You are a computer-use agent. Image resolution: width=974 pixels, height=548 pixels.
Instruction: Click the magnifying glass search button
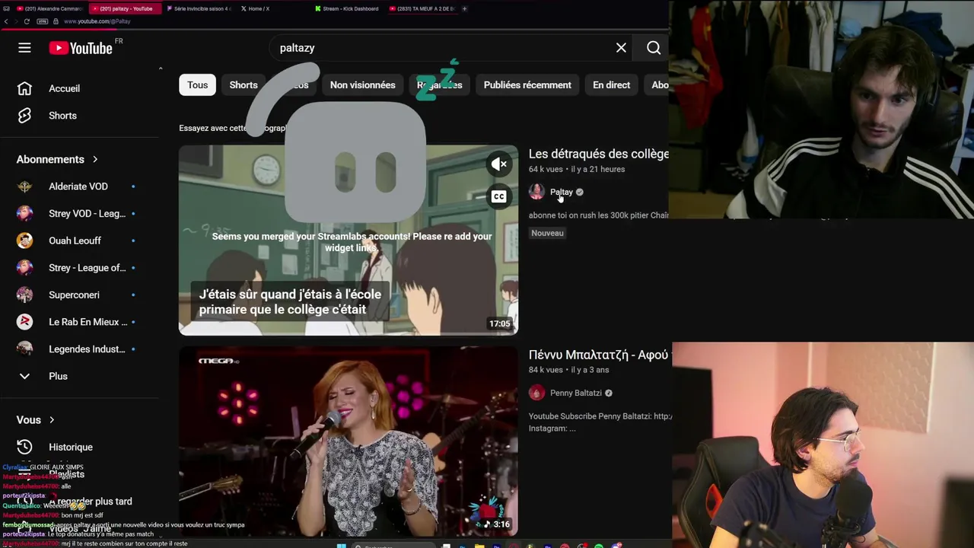coord(654,48)
